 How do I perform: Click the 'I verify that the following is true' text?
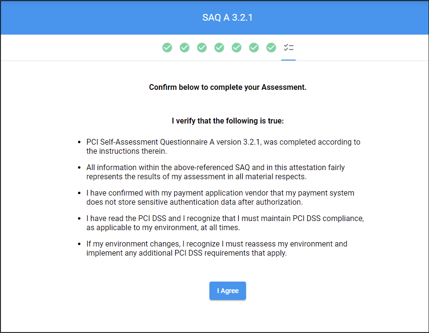click(x=228, y=121)
